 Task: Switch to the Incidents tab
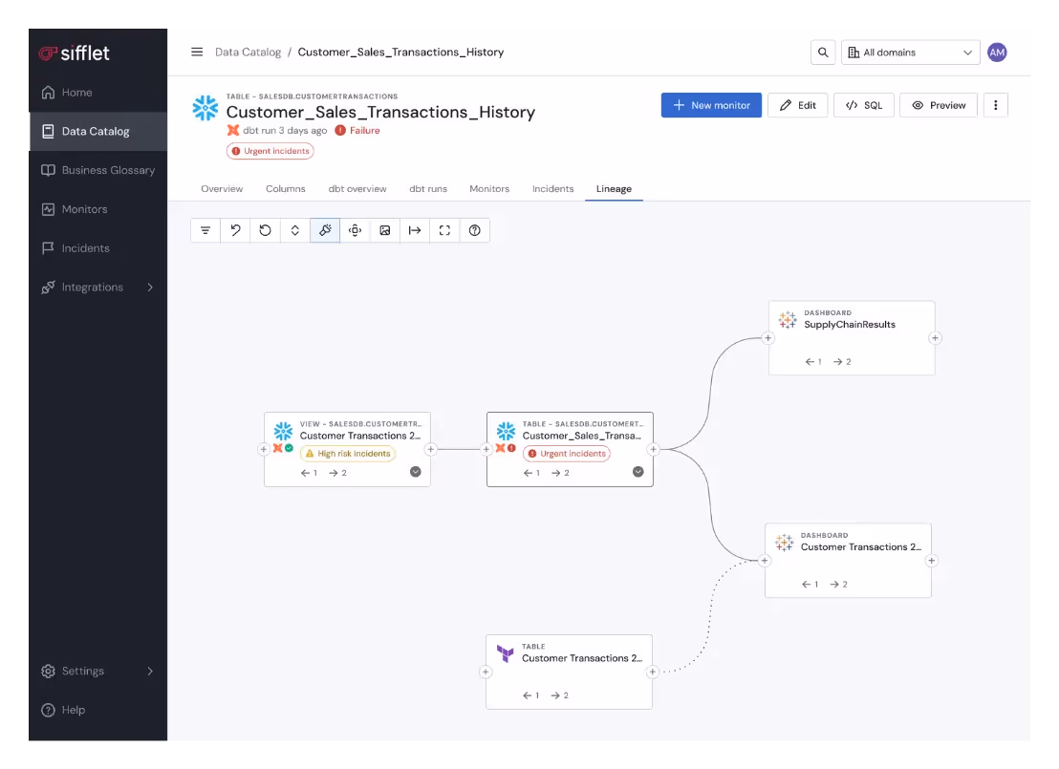[x=553, y=189]
